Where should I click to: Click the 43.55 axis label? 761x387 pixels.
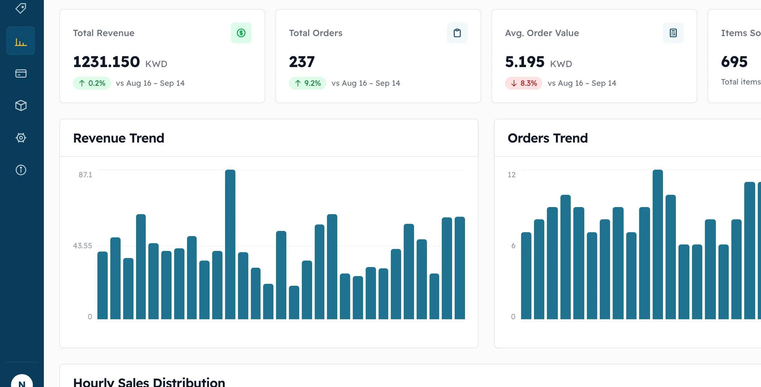coord(83,246)
